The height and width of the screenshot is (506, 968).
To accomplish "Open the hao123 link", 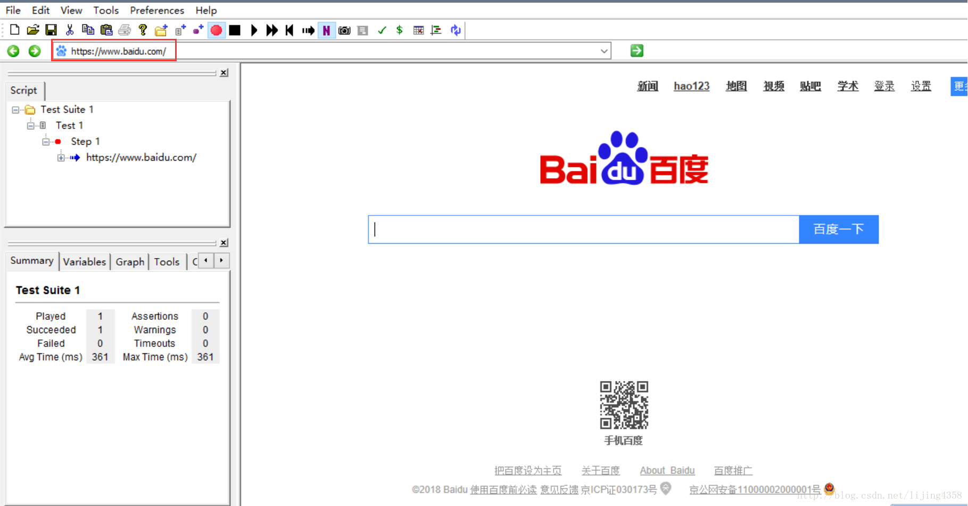I will 691,86.
